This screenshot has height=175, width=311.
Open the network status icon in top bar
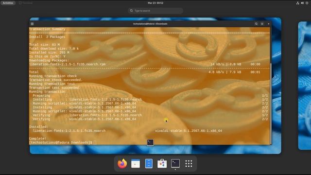pyautogui.click(x=298, y=3)
